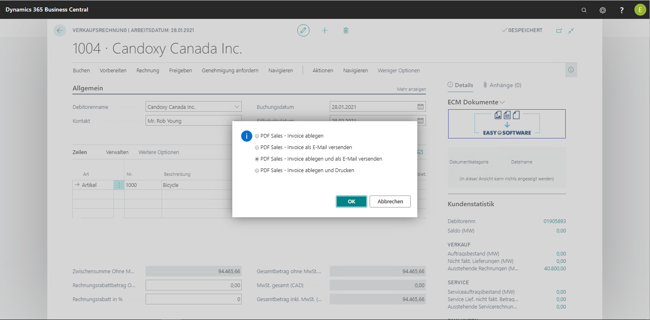Delete invoice with trash can icon
The height and width of the screenshot is (320, 650).
(x=346, y=30)
